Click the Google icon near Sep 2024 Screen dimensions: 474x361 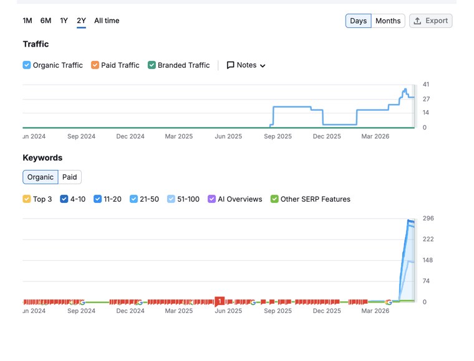click(x=82, y=302)
